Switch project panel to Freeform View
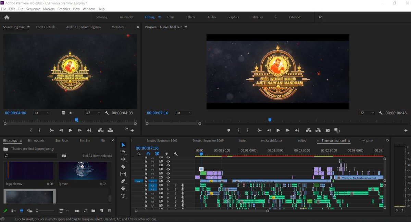This screenshot has height=222, width=411. [x=30, y=211]
